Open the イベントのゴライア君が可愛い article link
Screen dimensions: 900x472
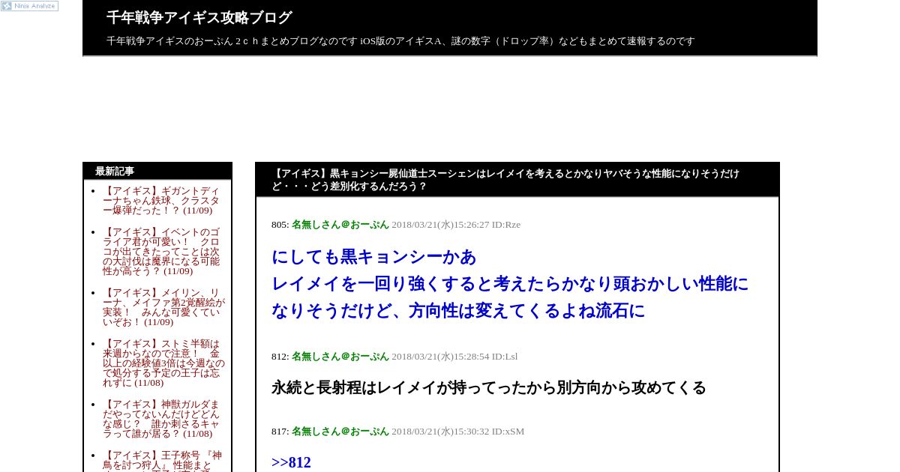(x=162, y=252)
